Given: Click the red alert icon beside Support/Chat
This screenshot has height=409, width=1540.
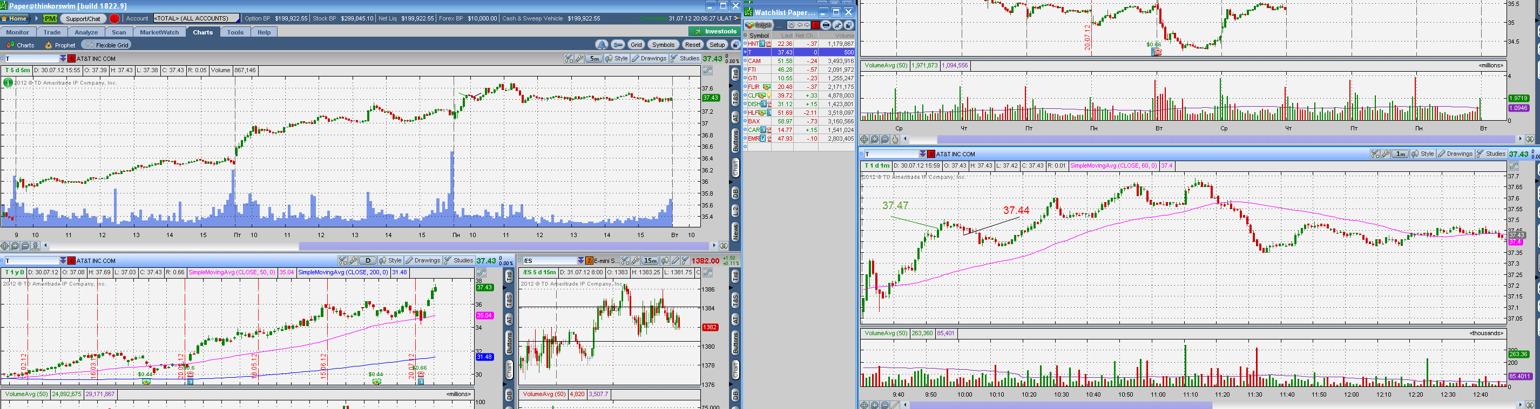Looking at the screenshot, I should (114, 18).
